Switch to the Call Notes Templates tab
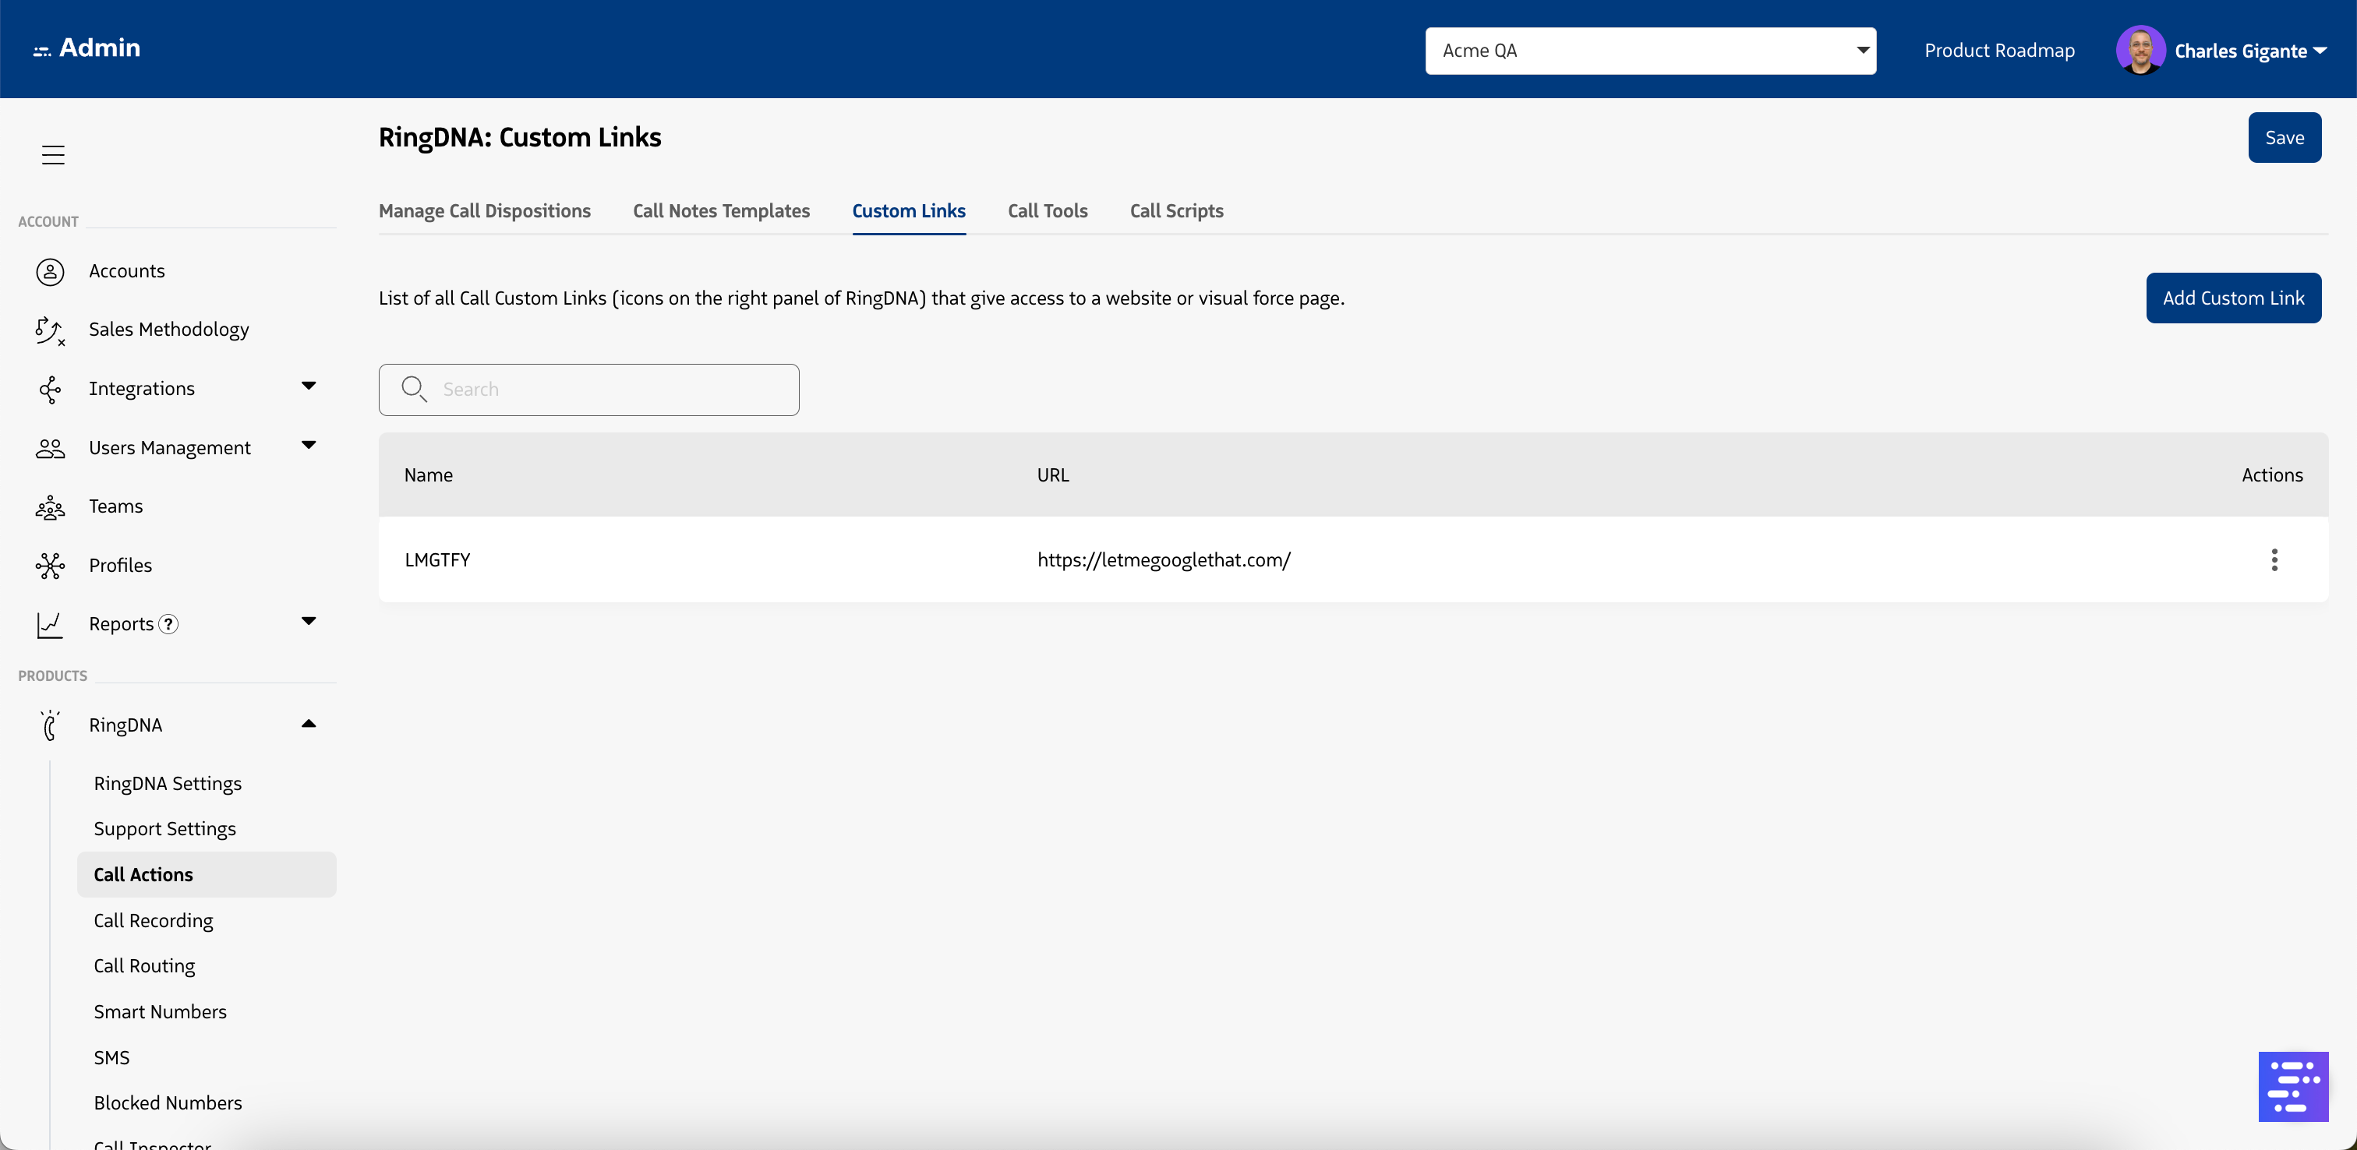 click(x=721, y=211)
